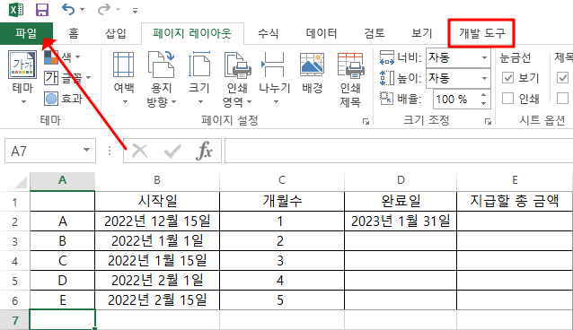Click the Excel application icon
This screenshot has height=330, width=573.
(x=16, y=10)
